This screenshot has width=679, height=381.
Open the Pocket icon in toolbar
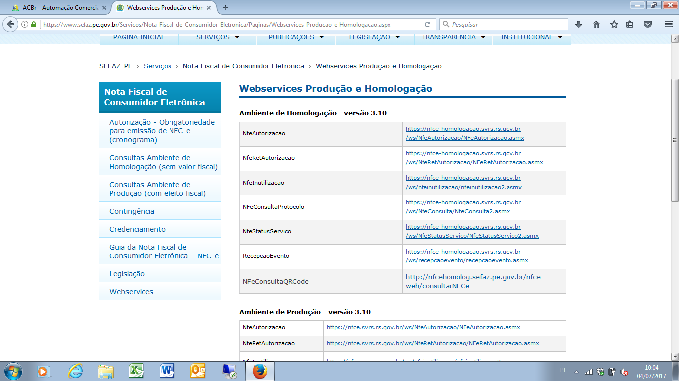coord(648,24)
